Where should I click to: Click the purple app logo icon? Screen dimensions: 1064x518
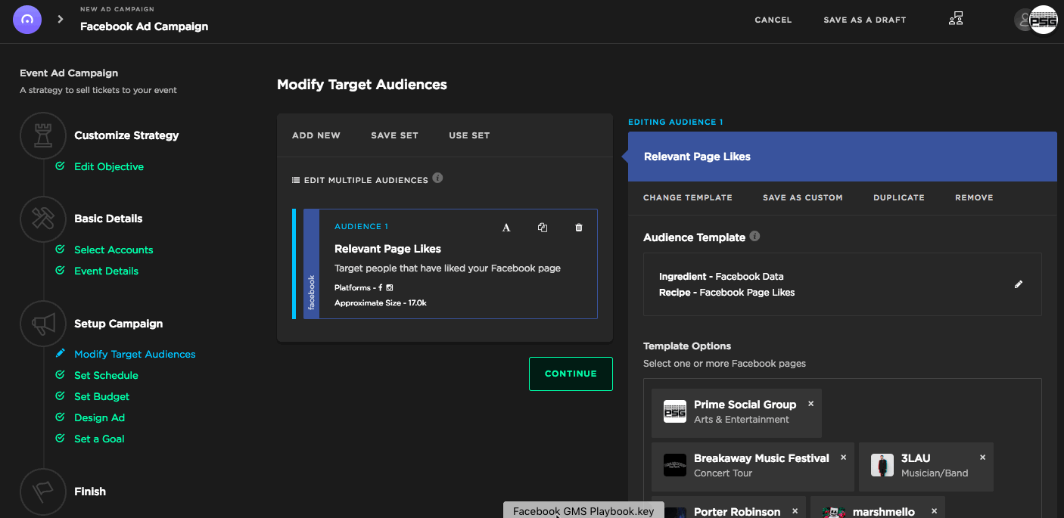click(27, 20)
